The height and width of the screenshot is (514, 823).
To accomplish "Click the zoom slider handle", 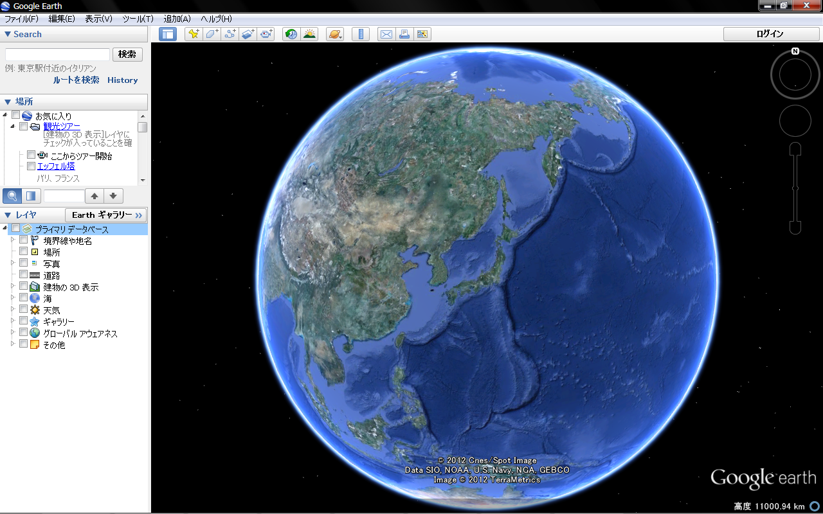I will click(795, 188).
